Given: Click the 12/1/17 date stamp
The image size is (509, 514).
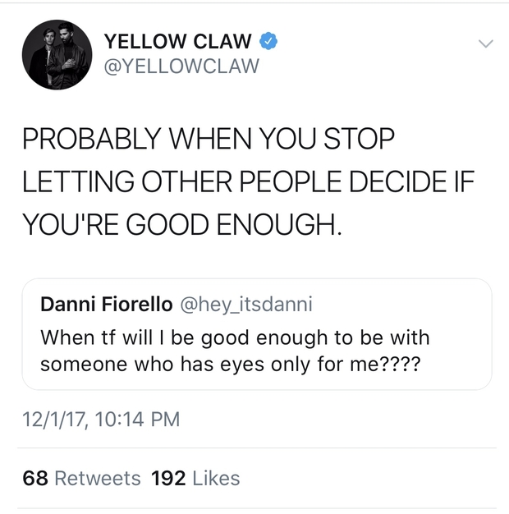Looking at the screenshot, I should coord(53,420).
